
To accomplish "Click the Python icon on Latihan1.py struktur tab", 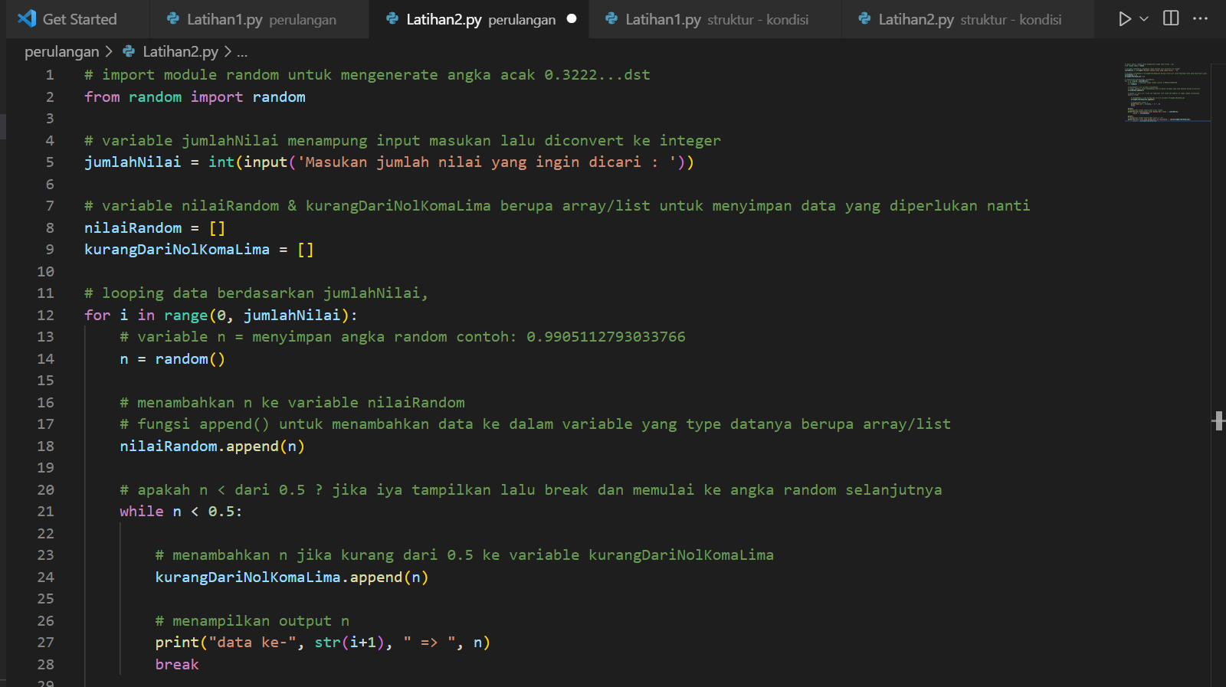I will [x=611, y=18].
